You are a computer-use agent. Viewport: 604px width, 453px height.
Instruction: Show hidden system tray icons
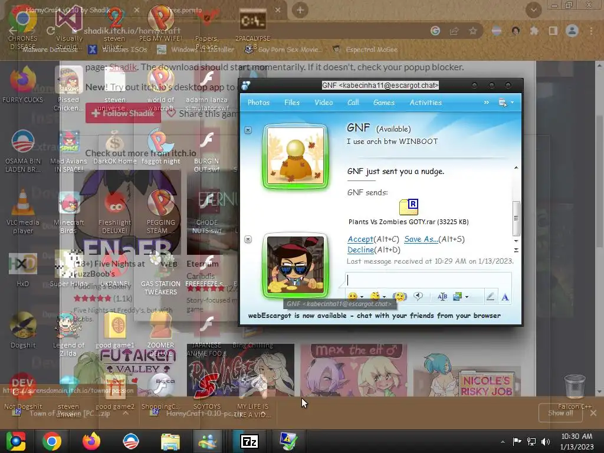(x=503, y=442)
